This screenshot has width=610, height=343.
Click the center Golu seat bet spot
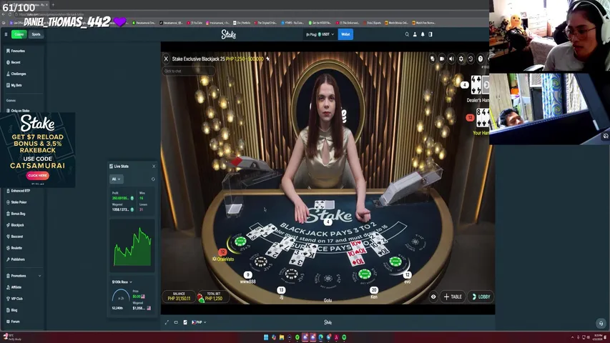click(x=328, y=278)
